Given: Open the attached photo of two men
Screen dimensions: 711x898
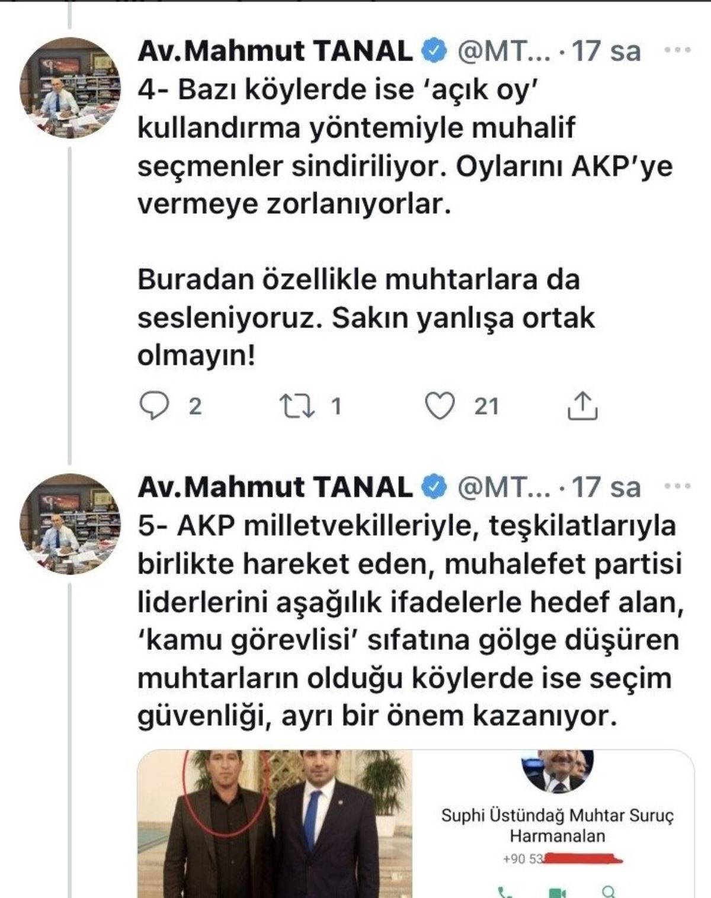Looking at the screenshot, I should 275,823.
